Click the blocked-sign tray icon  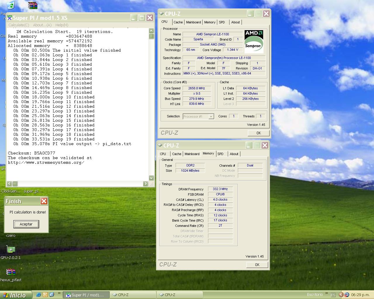pos(347,295)
